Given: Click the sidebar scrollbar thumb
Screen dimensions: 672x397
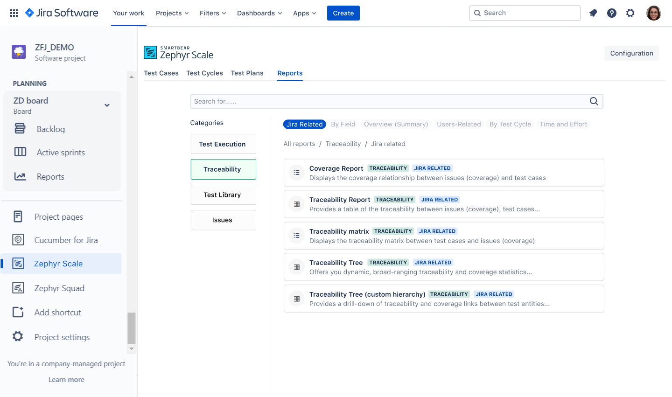Looking at the screenshot, I should coord(132,328).
